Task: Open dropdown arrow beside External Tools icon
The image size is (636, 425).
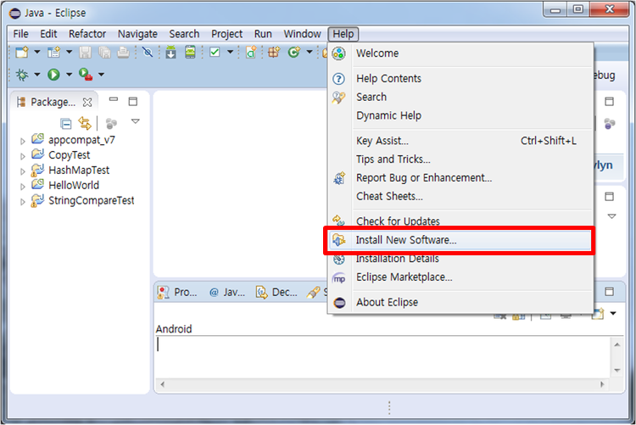Action: pyautogui.click(x=101, y=75)
